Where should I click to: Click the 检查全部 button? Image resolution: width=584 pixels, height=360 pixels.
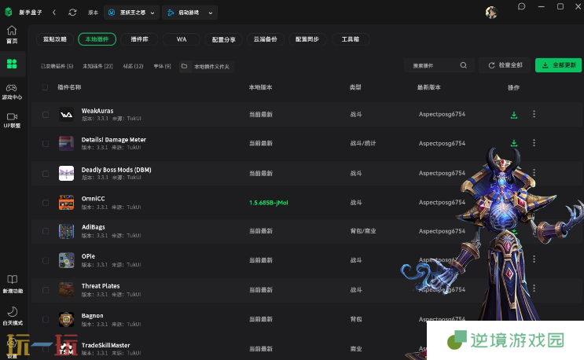coord(505,65)
